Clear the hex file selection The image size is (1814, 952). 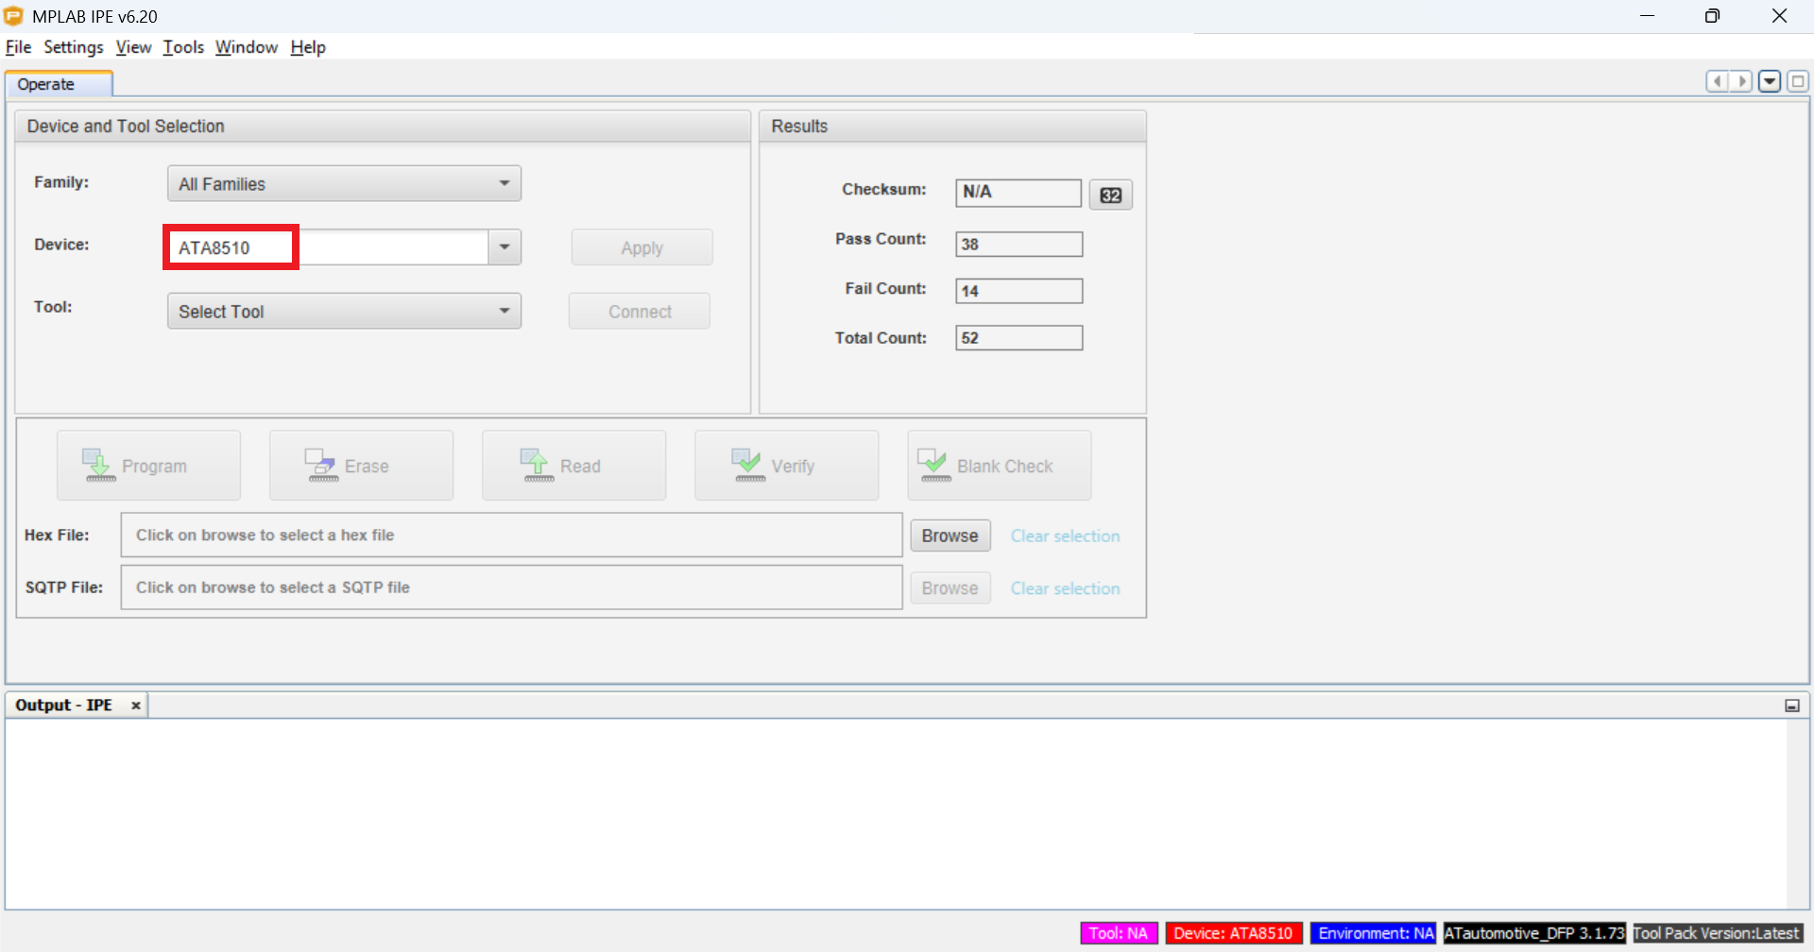[x=1065, y=535]
